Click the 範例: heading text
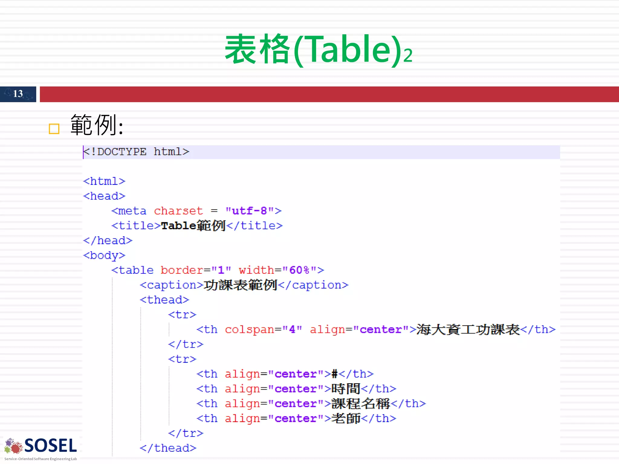This screenshot has height=464, width=619. [97, 125]
